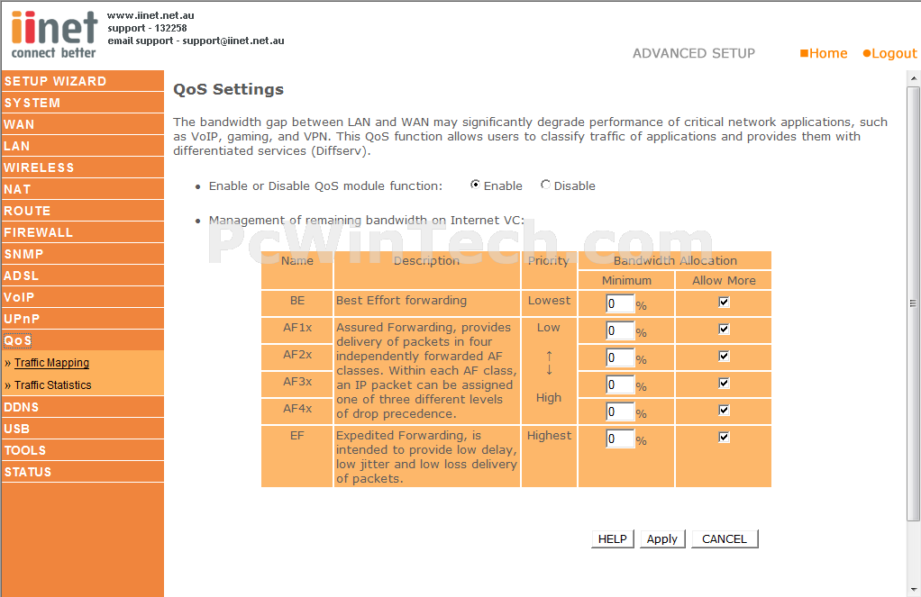Open the Wireless settings menu
Viewport: 921px width, 597px height.
(x=82, y=167)
